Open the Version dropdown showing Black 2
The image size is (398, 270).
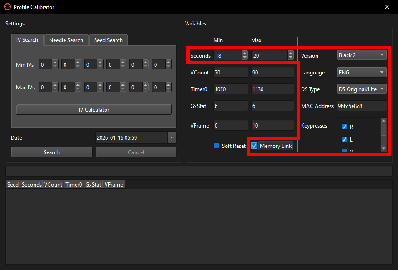[362, 54]
